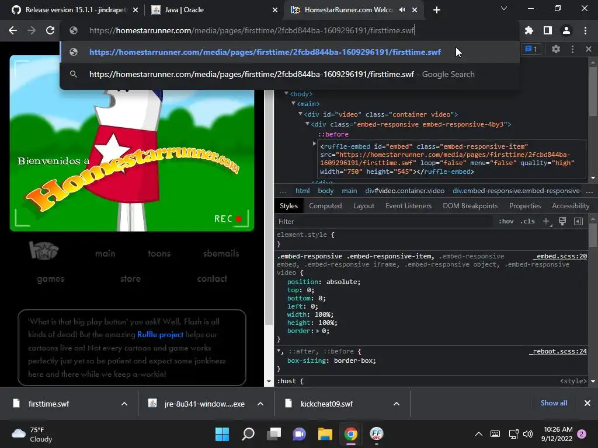Add new style rule with plus icon

pyautogui.click(x=547, y=221)
